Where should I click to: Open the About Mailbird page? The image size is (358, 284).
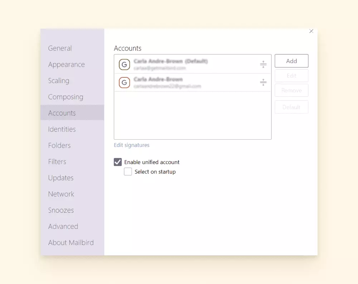click(71, 242)
